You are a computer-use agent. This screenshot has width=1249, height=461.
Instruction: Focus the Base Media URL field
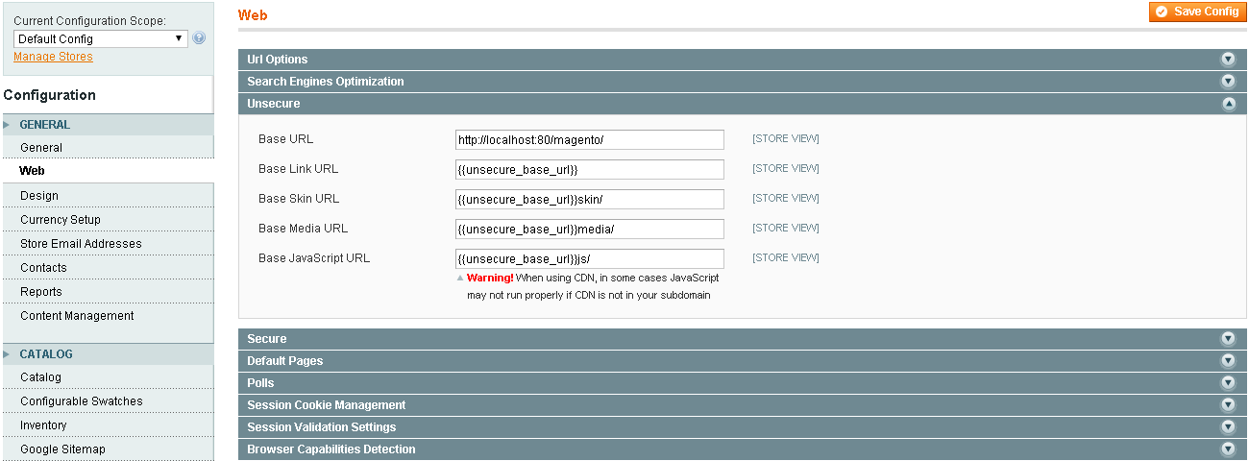click(589, 230)
